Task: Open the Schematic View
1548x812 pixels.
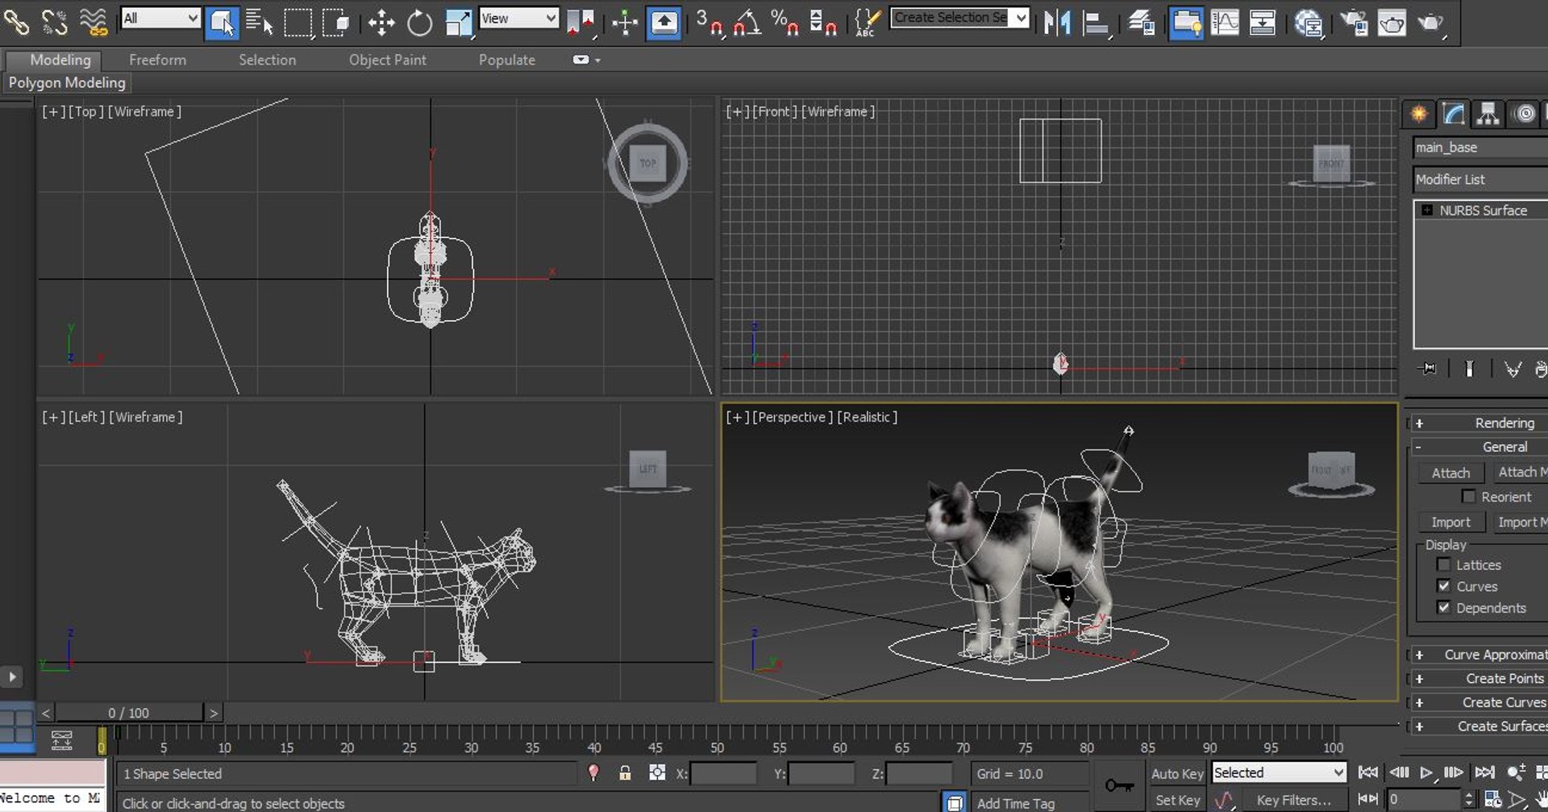Action: point(1263,22)
